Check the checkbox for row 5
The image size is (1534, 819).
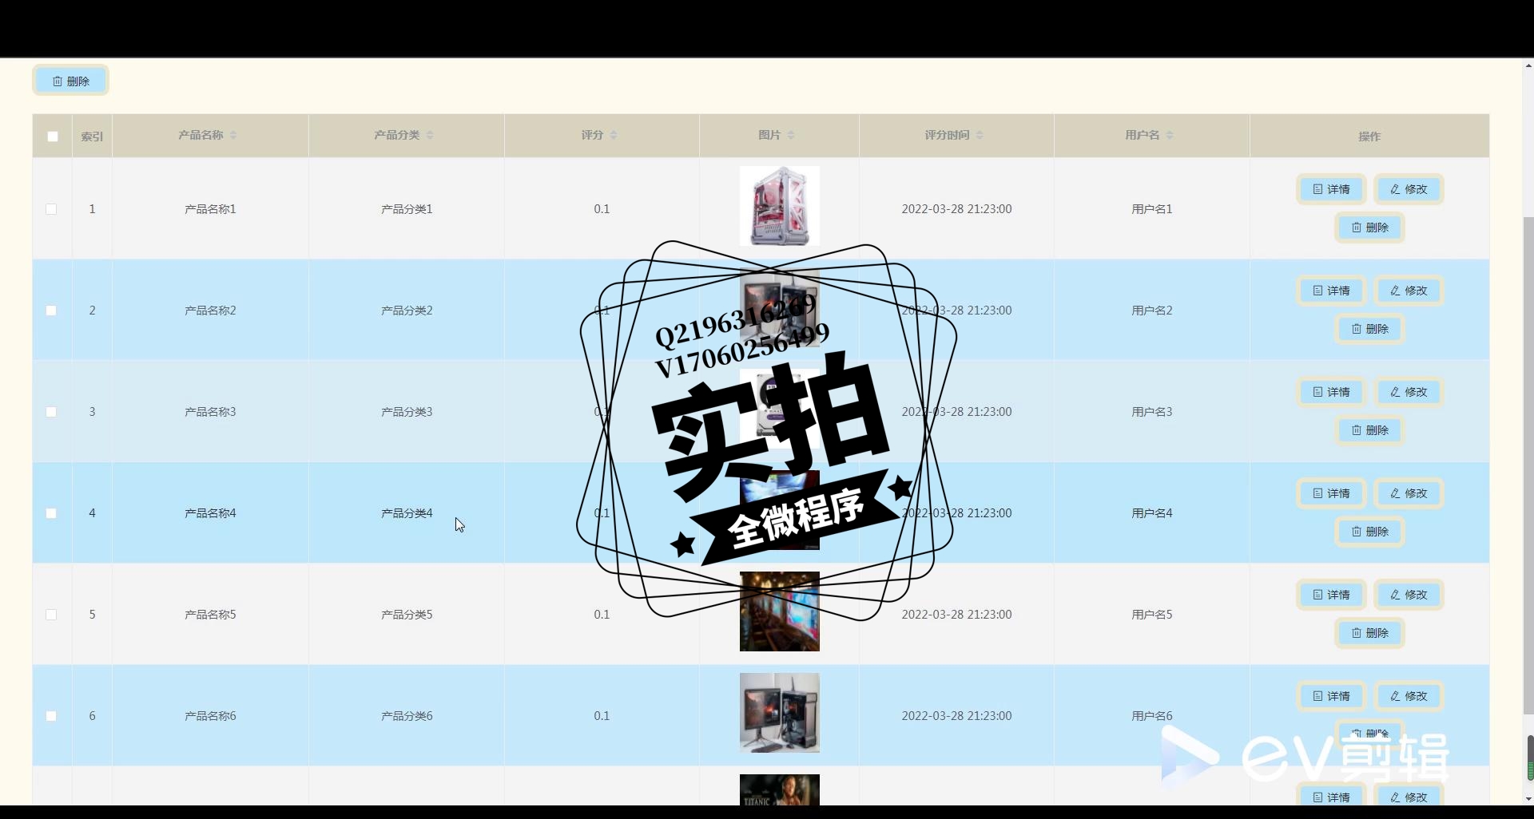coord(51,615)
